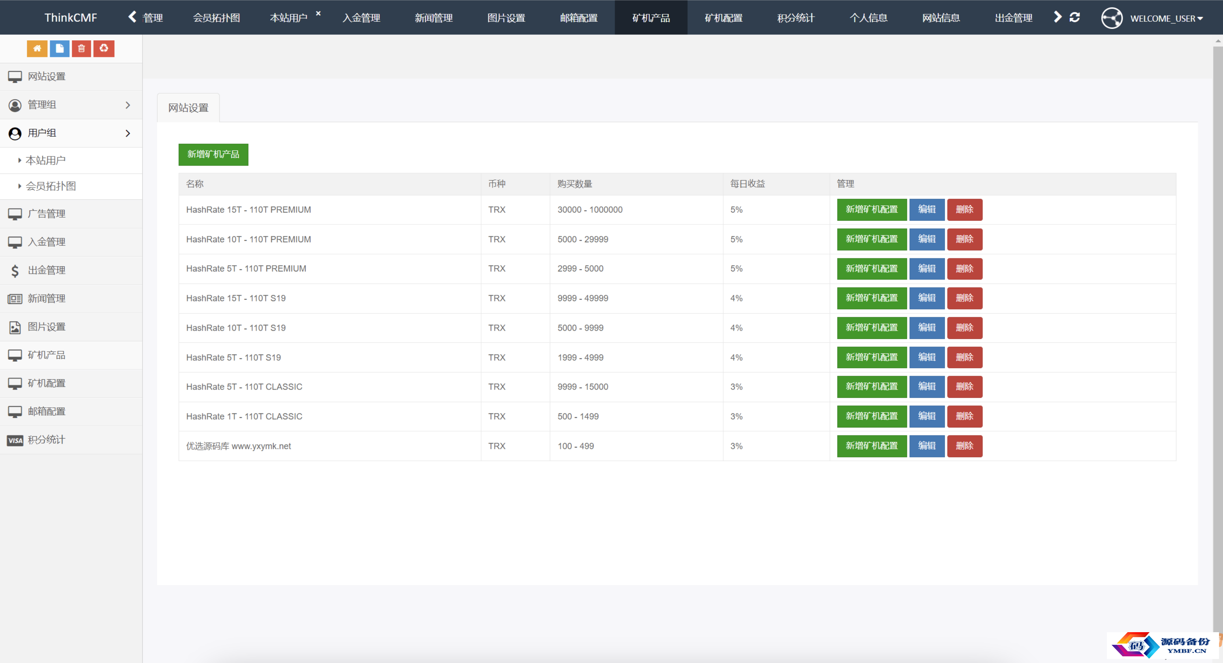Click the dollar icon beside 出金管理
The width and height of the screenshot is (1223, 663).
(15, 271)
